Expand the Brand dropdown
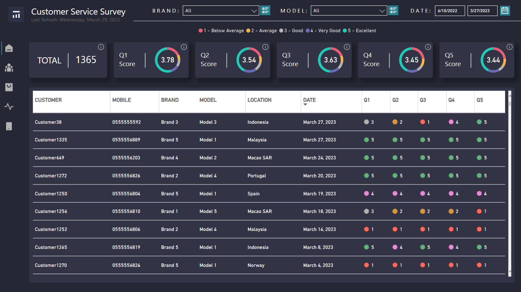 tap(221, 11)
